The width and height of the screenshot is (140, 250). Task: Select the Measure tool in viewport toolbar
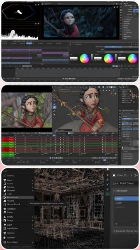pos(54,114)
